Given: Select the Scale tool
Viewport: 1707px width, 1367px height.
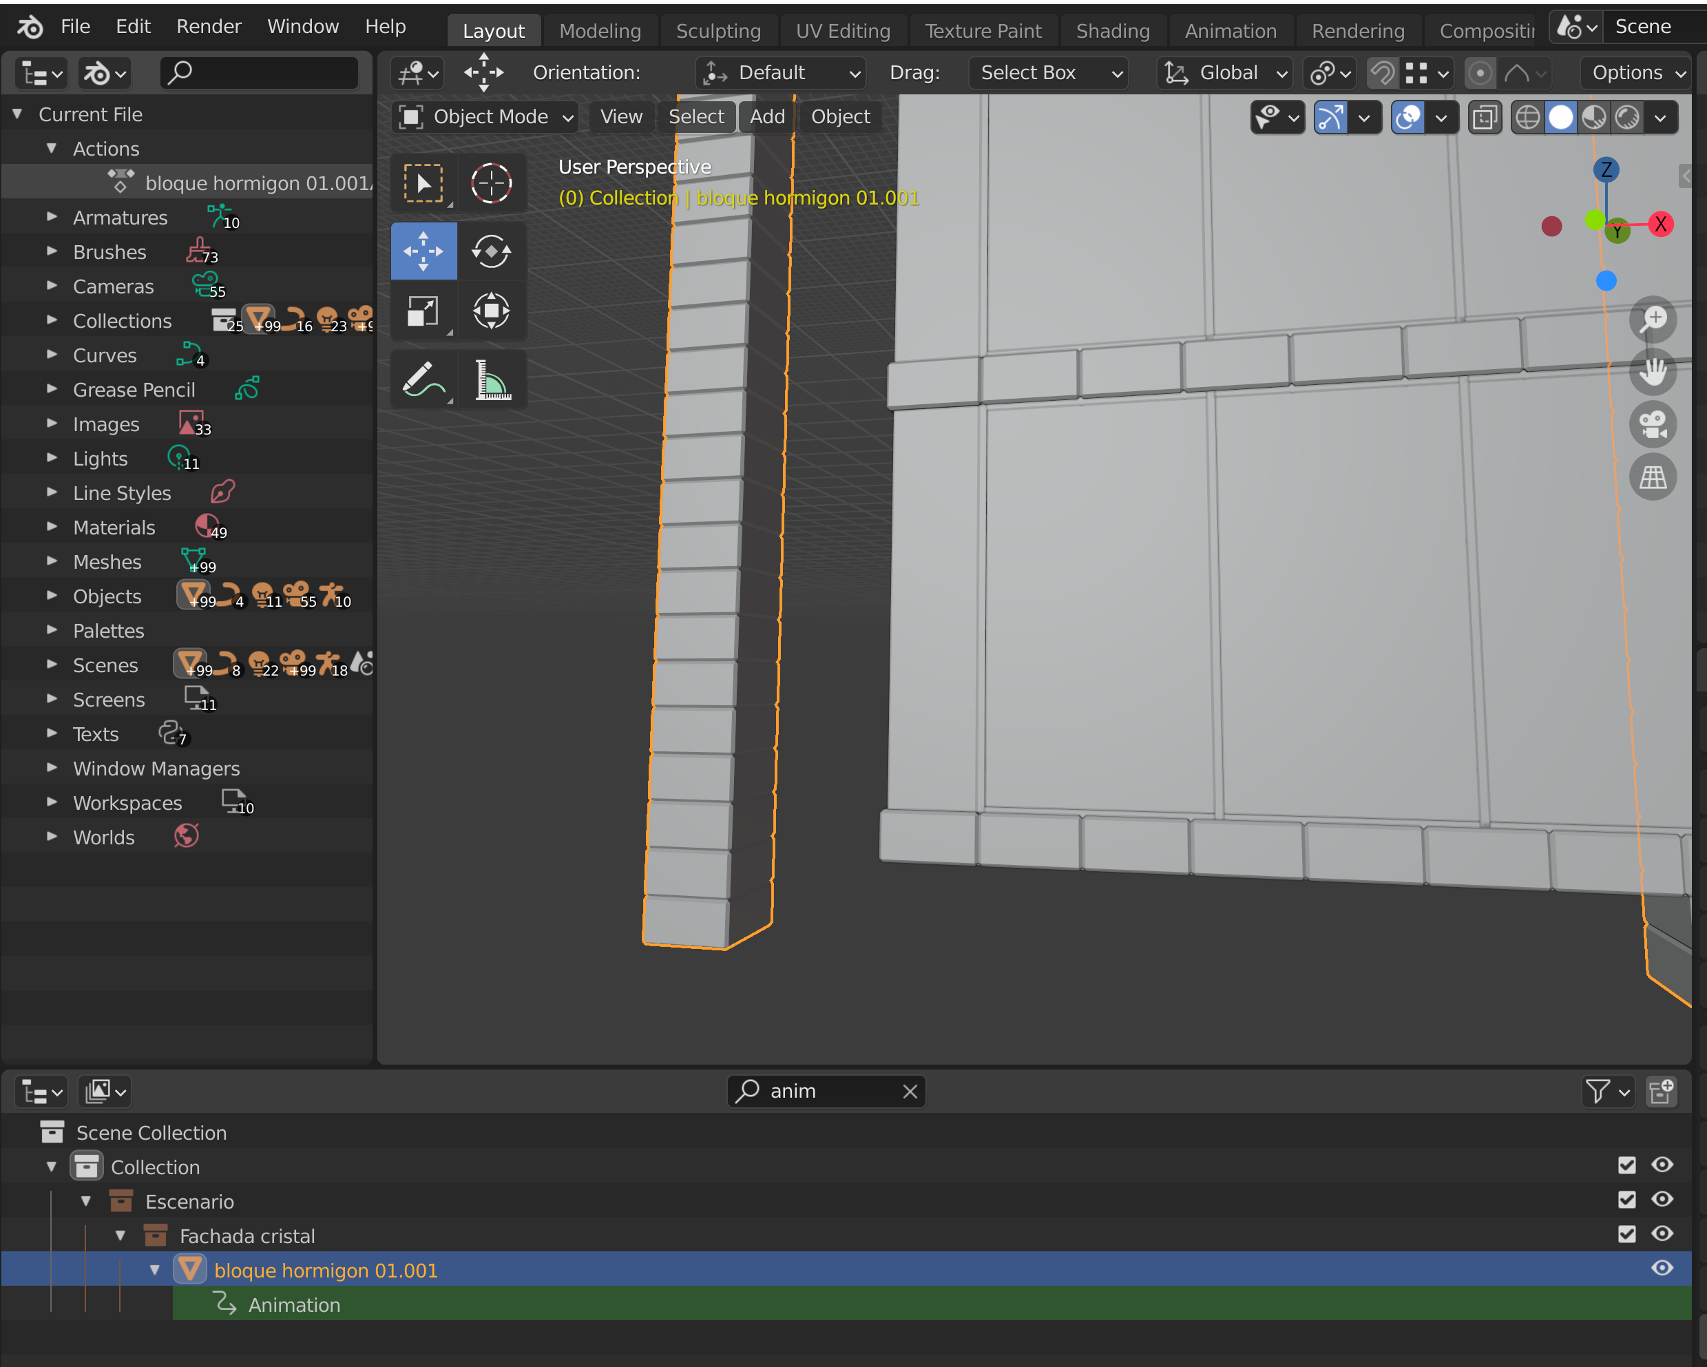Looking at the screenshot, I should 423,311.
